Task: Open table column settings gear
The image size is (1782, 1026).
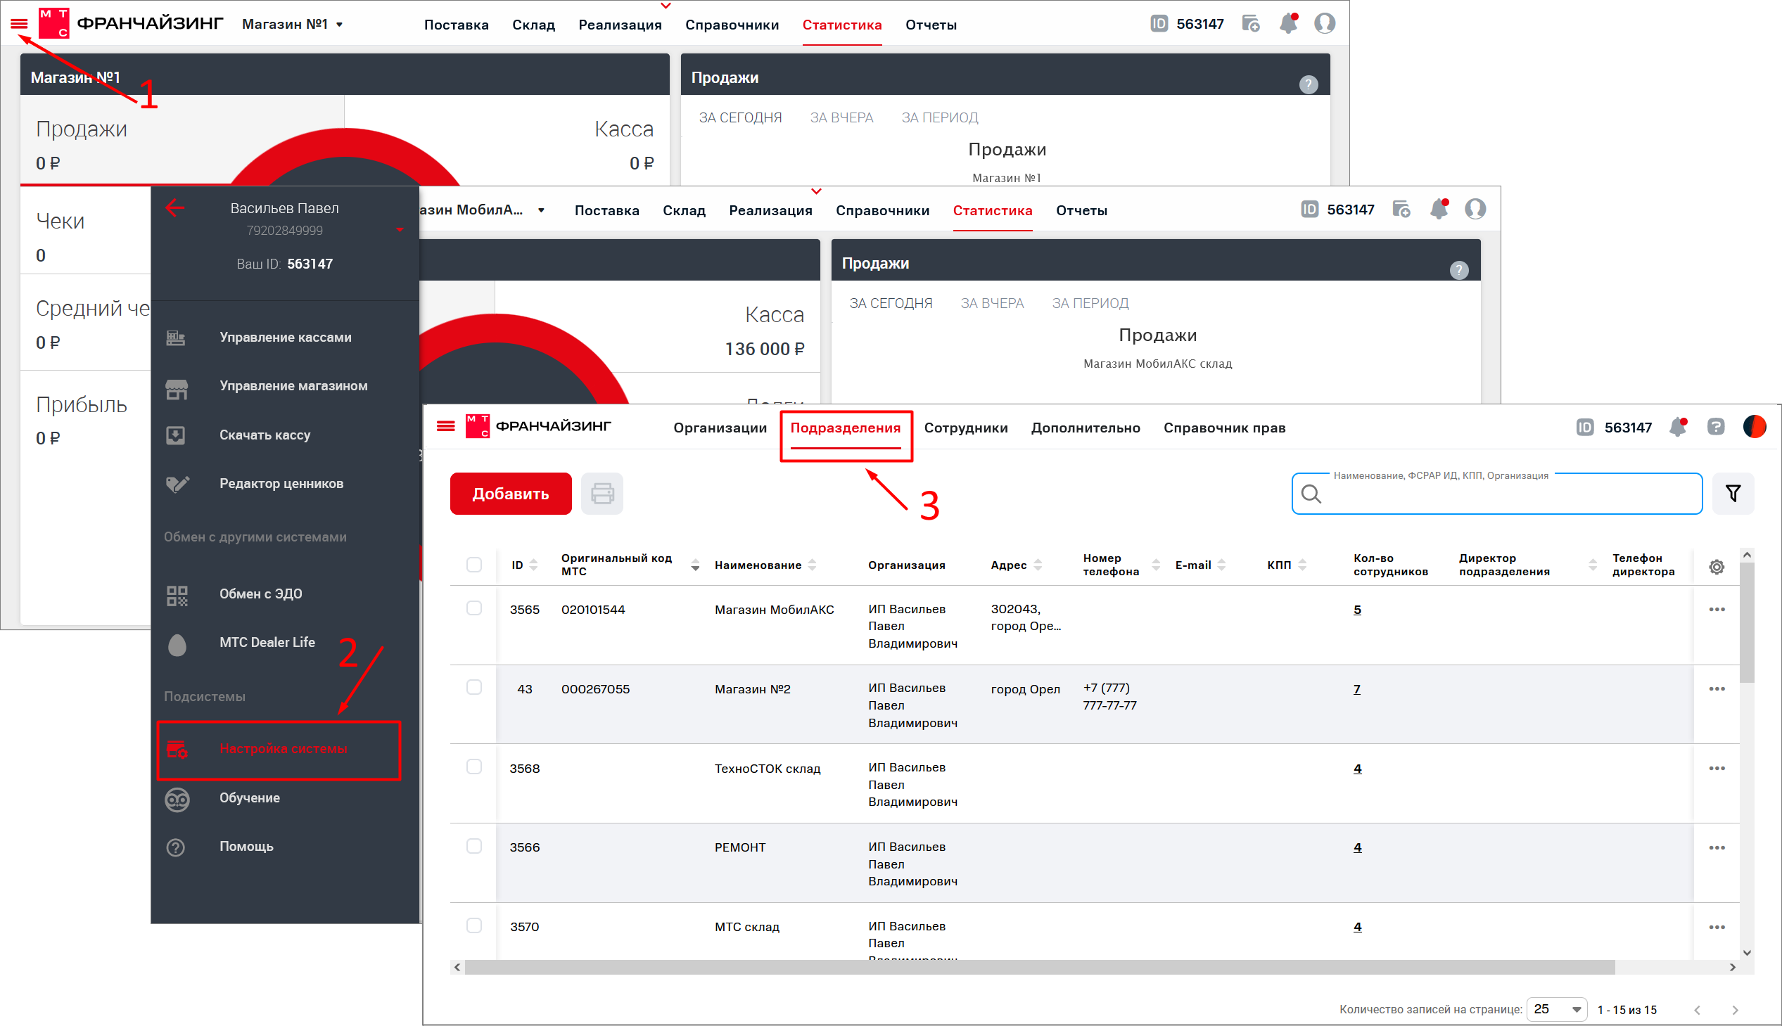Action: coord(1717,567)
